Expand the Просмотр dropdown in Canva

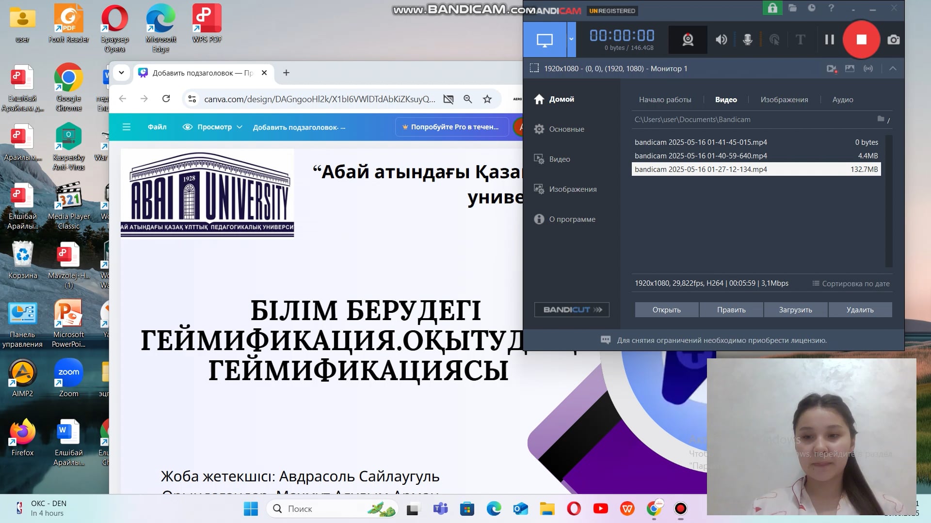coord(239,127)
